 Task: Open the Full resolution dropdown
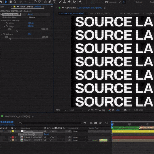pos(76,110)
